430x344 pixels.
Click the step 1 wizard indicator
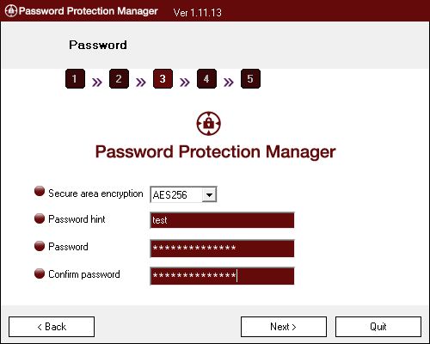[x=75, y=78]
